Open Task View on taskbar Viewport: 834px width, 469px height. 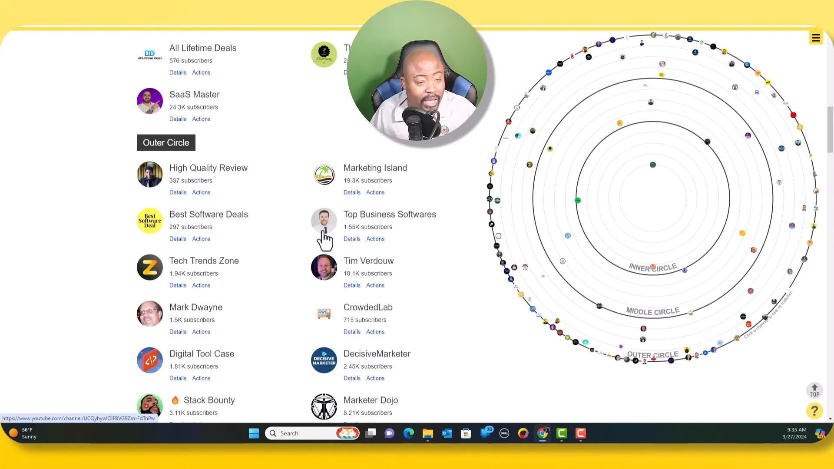pyautogui.click(x=371, y=433)
